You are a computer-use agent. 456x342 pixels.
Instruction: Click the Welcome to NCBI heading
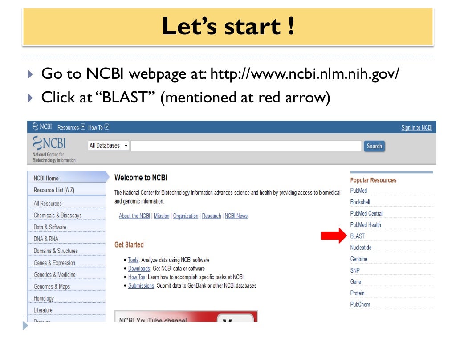click(x=141, y=178)
